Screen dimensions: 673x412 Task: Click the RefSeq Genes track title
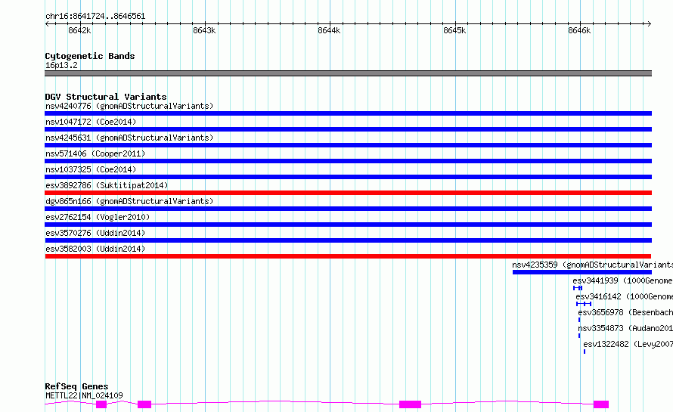pyautogui.click(x=76, y=386)
